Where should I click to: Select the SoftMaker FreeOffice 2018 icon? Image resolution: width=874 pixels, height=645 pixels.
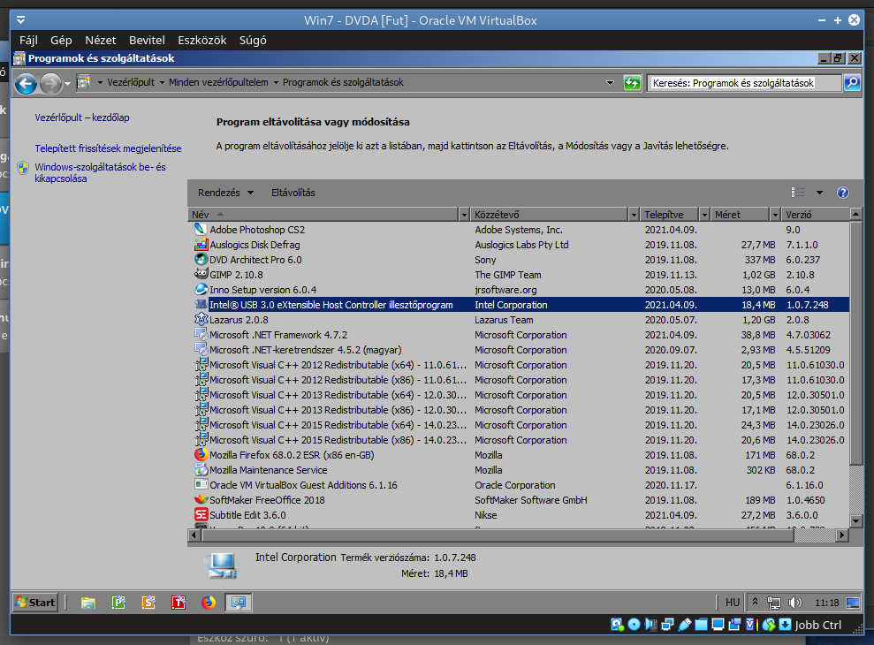coord(201,500)
